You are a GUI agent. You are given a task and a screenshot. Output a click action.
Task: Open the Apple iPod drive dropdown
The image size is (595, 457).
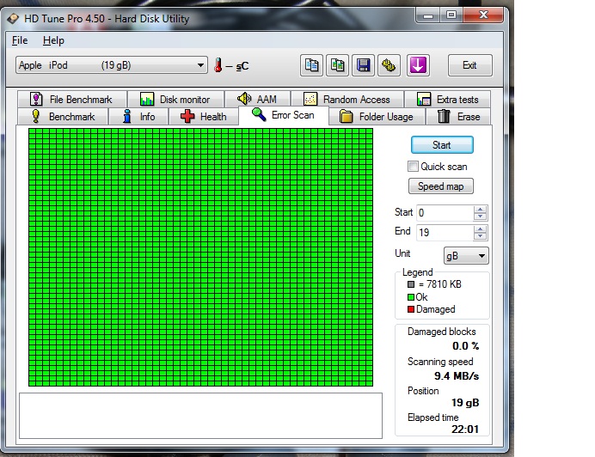[x=112, y=65]
